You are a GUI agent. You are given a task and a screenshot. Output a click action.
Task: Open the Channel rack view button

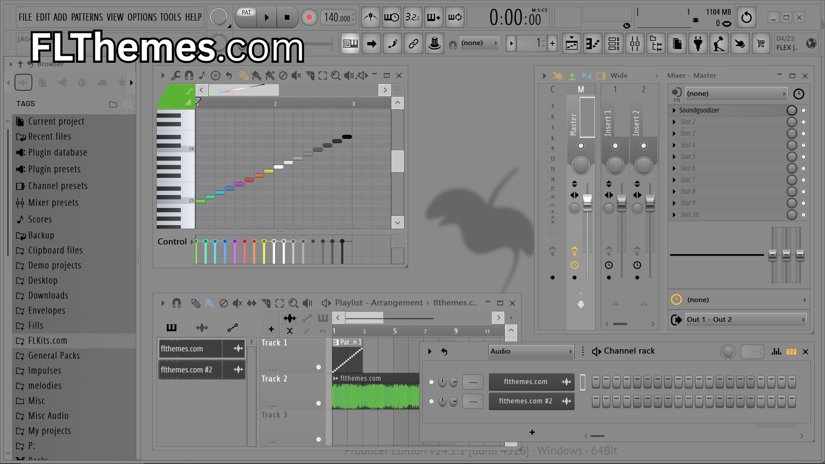click(614, 43)
